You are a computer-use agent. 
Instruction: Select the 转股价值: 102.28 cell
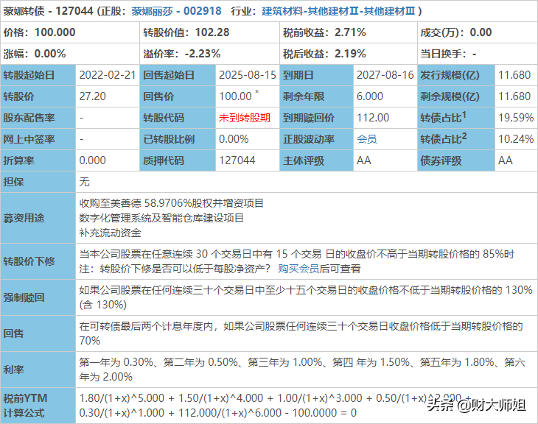coord(209,32)
